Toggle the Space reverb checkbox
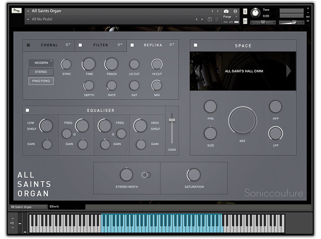 click(x=196, y=45)
